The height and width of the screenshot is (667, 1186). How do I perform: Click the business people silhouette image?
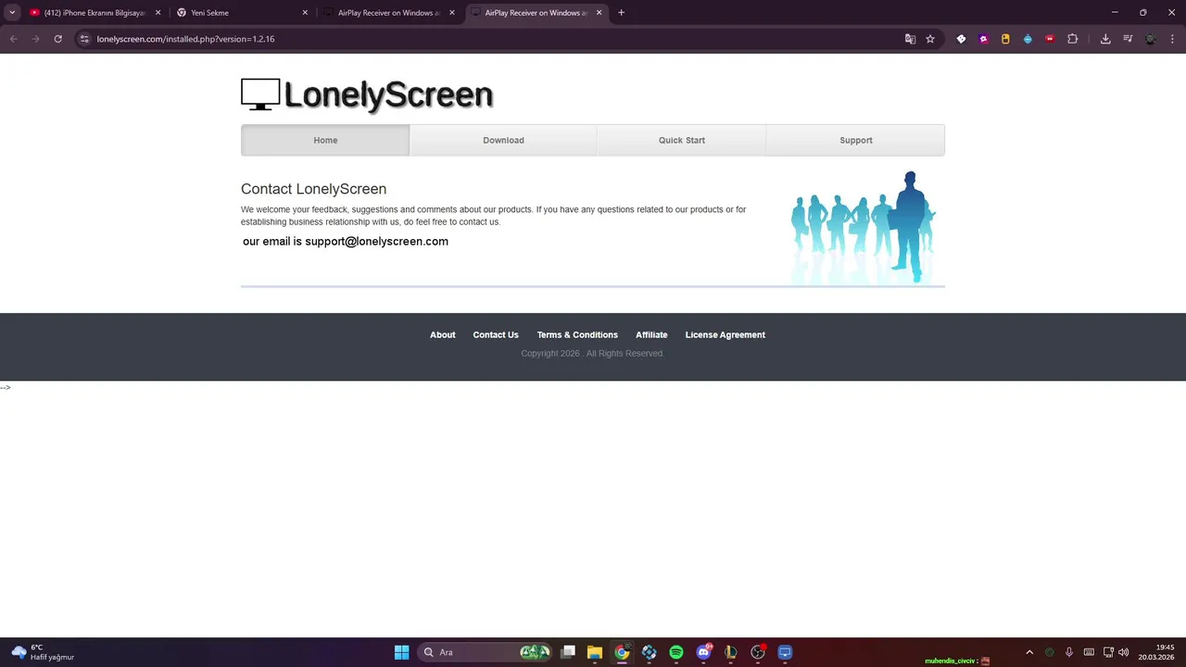point(864,228)
